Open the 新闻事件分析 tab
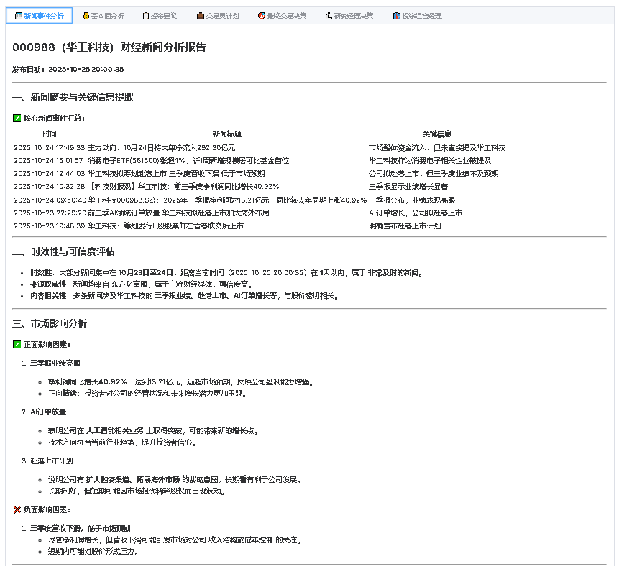619x566 pixels. point(39,16)
